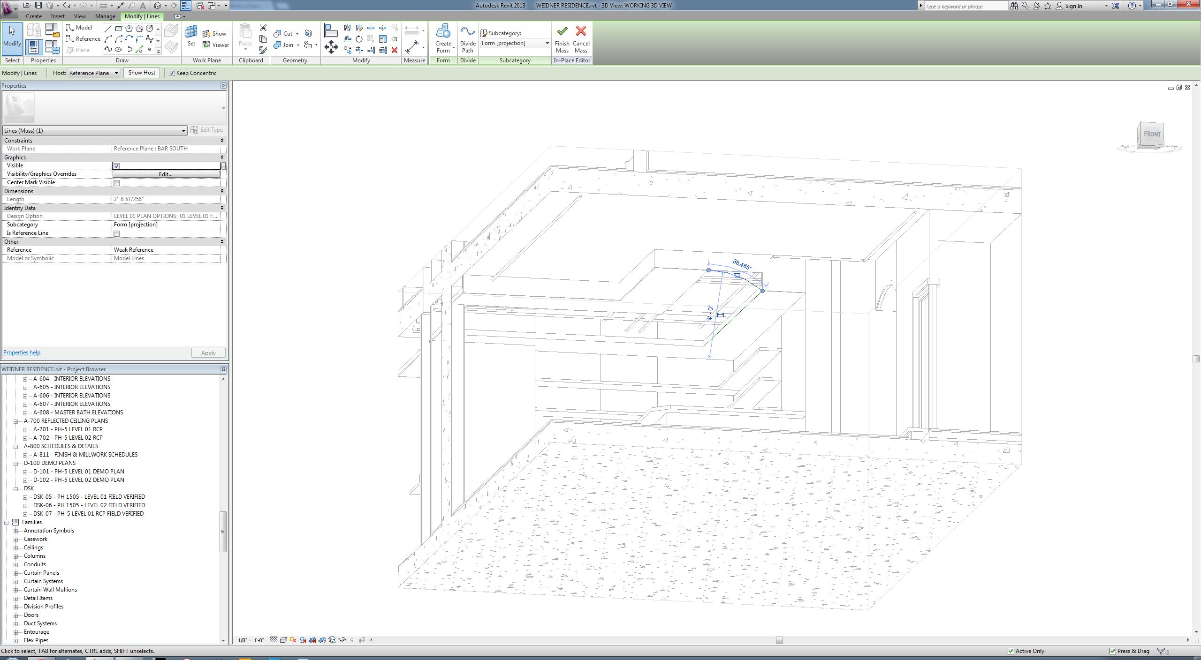Image resolution: width=1201 pixels, height=660 pixels.
Task: Open the Lines (Mass) type selector dropdown
Action: (183, 131)
